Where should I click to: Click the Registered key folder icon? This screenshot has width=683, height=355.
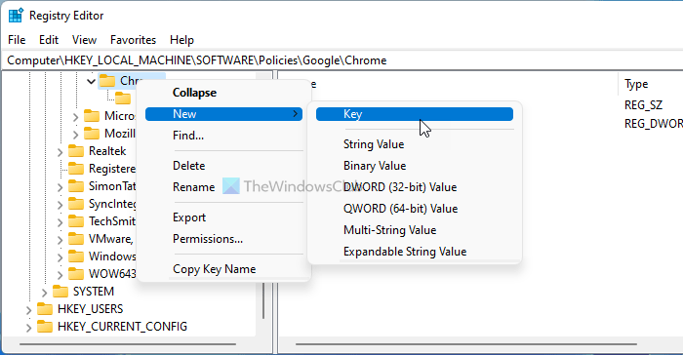76,169
